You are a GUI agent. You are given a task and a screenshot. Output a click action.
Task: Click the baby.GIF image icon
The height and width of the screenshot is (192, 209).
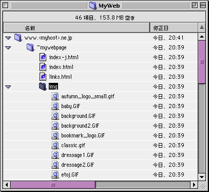[x=55, y=106]
